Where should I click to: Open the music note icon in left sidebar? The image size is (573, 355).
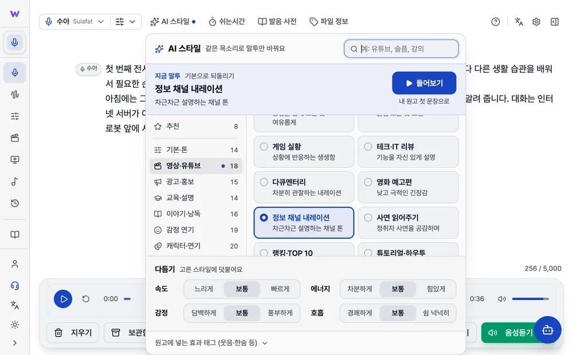(x=15, y=182)
